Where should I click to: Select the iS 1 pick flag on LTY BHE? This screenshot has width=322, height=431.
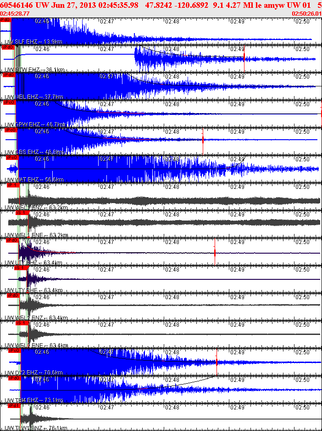[x=21, y=268]
